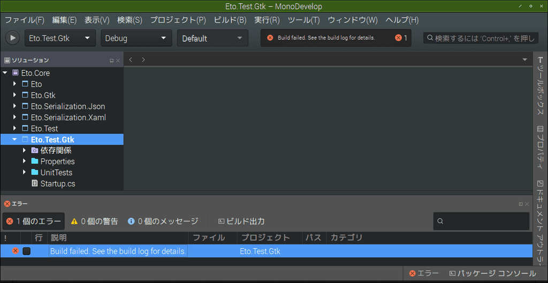548x283 pixels.
Task: Auto-hide the ソリューション pad
Action: click(112, 61)
